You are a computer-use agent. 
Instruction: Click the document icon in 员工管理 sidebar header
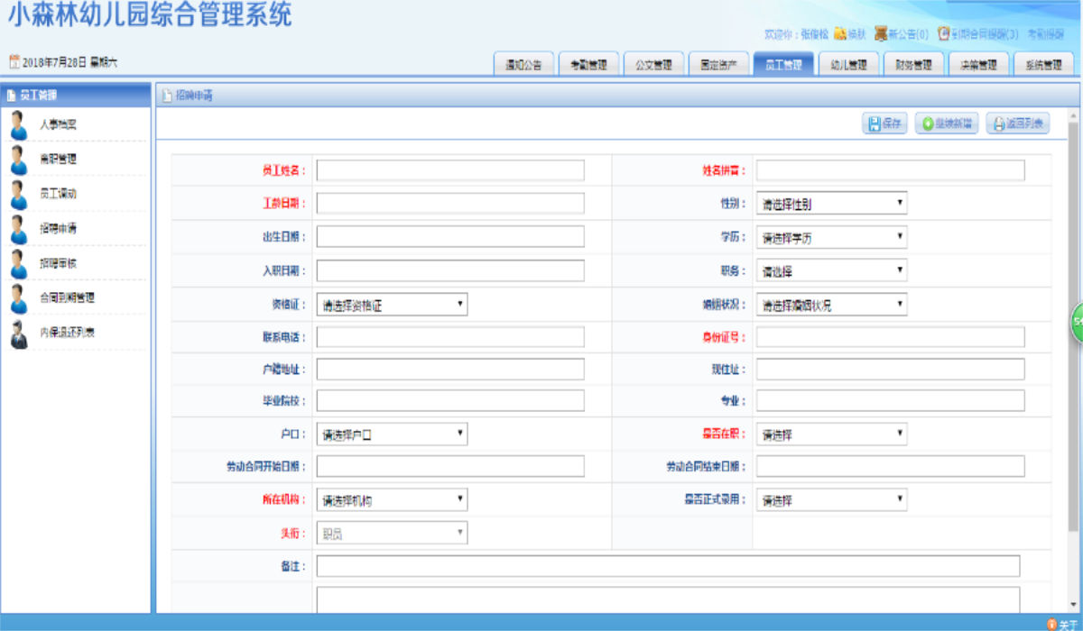pyautogui.click(x=12, y=95)
